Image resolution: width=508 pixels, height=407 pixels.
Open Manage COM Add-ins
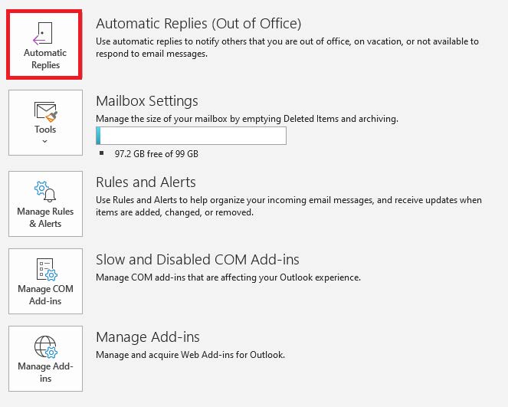(45, 281)
